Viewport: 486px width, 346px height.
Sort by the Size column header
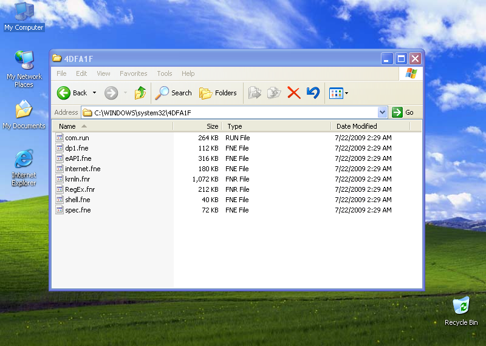click(x=197, y=126)
